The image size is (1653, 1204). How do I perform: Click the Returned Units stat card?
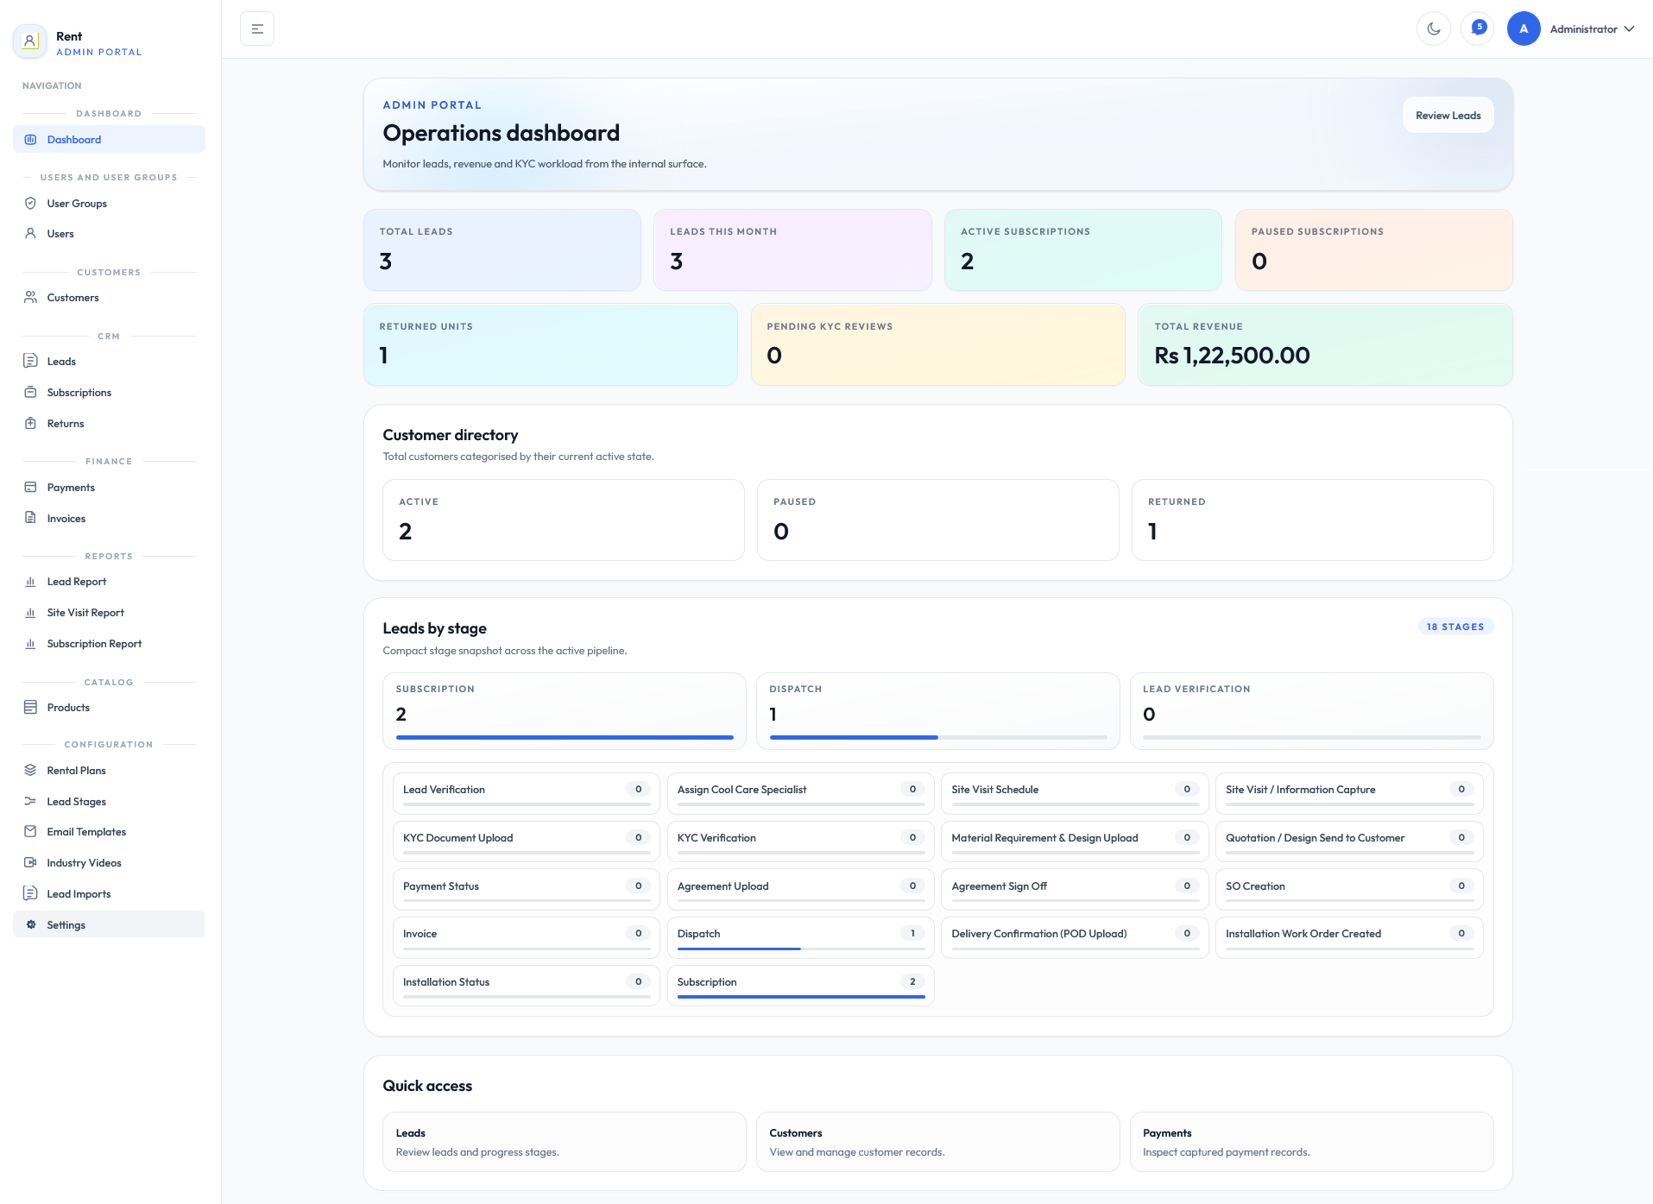[x=551, y=344]
